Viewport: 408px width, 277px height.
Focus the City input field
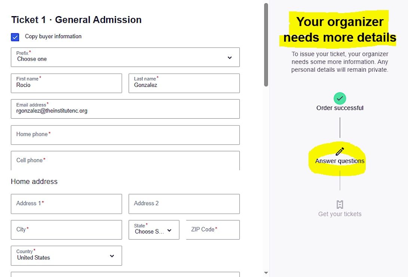(66, 230)
